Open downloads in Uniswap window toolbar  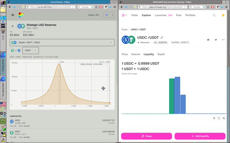coord(208,7)
